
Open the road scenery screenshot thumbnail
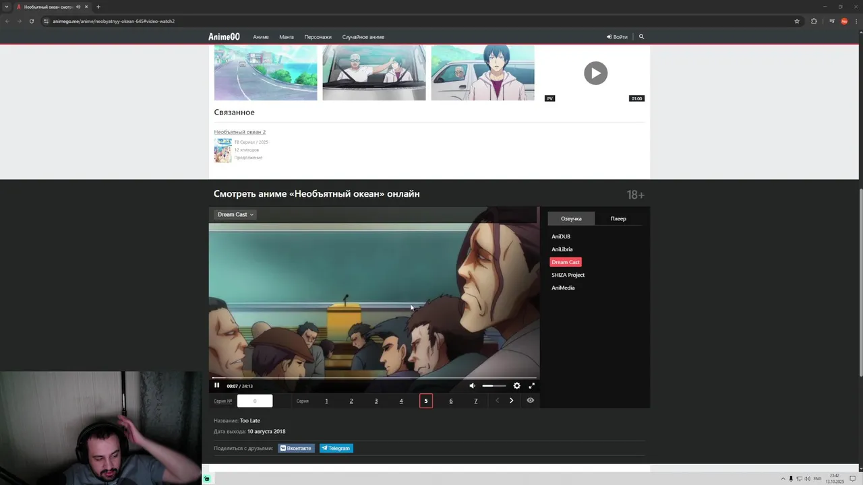pos(266,73)
